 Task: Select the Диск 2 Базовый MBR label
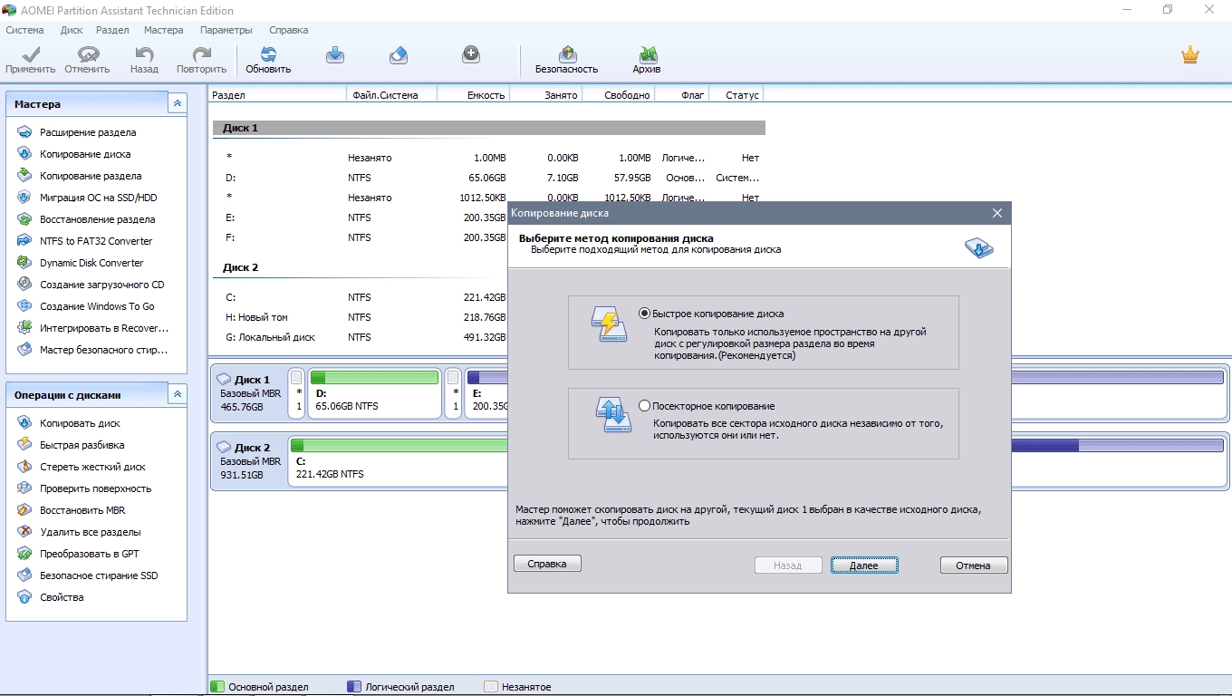(247, 460)
